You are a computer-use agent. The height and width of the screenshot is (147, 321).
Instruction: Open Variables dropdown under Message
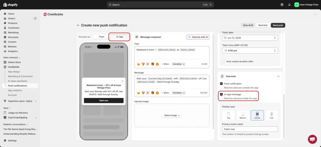[178, 93]
